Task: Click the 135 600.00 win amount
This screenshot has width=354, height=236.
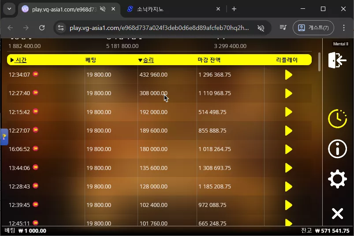Action: pos(153,168)
